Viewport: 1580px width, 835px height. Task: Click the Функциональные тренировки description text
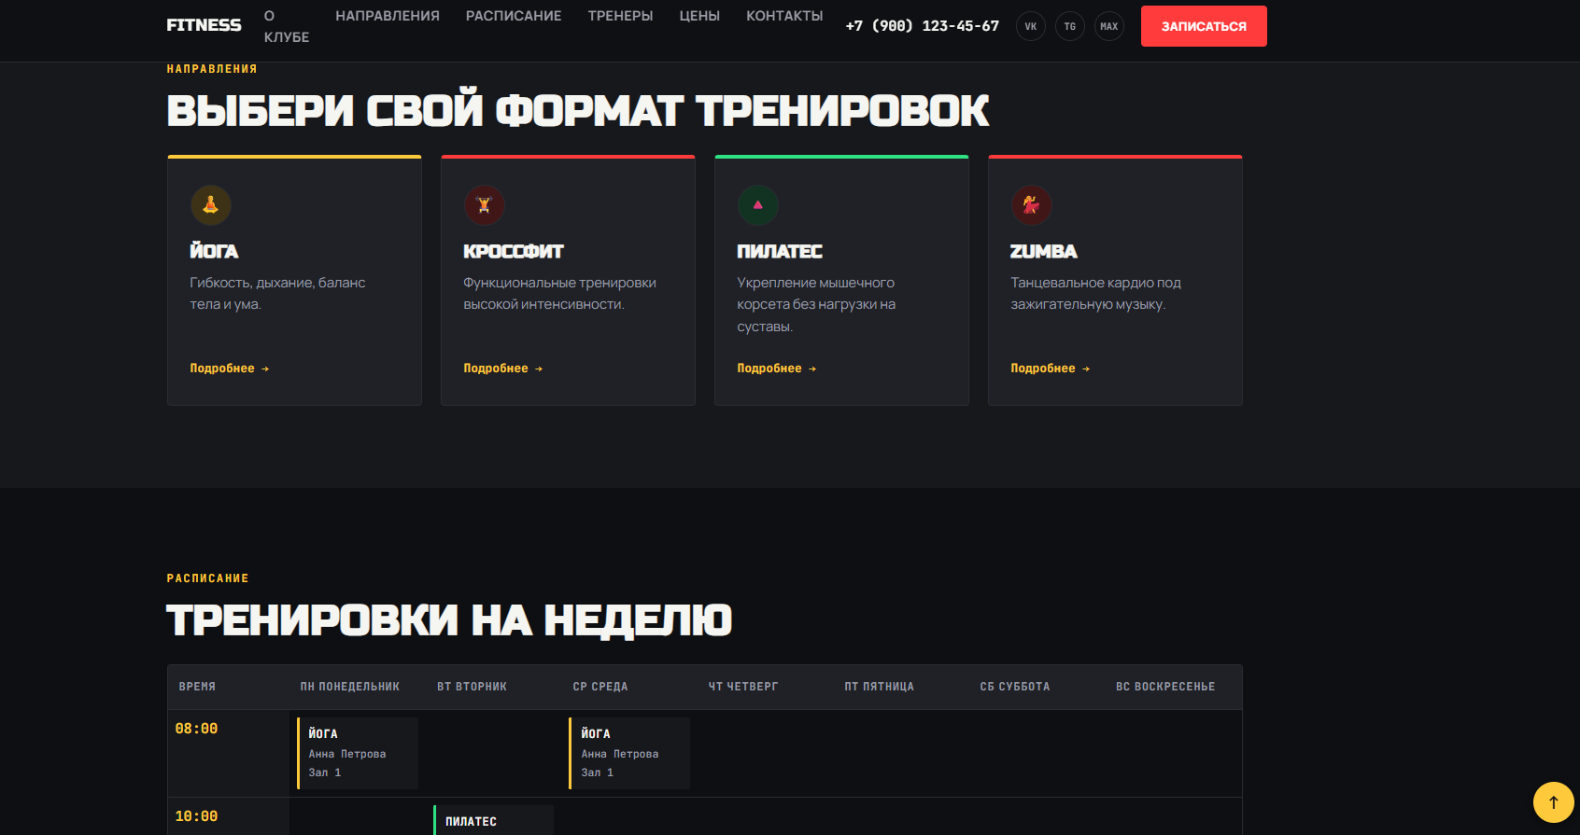tap(559, 293)
